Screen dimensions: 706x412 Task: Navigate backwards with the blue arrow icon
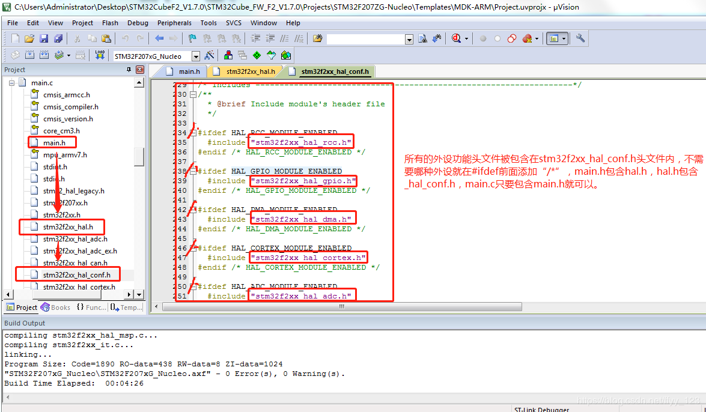point(159,38)
